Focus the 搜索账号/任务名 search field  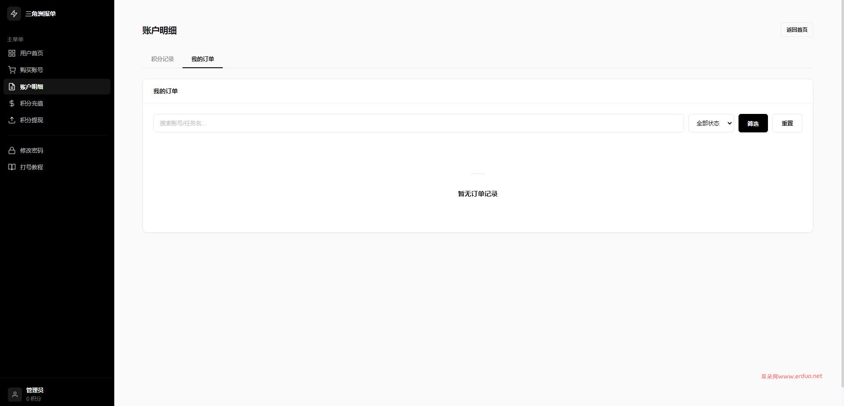418,123
